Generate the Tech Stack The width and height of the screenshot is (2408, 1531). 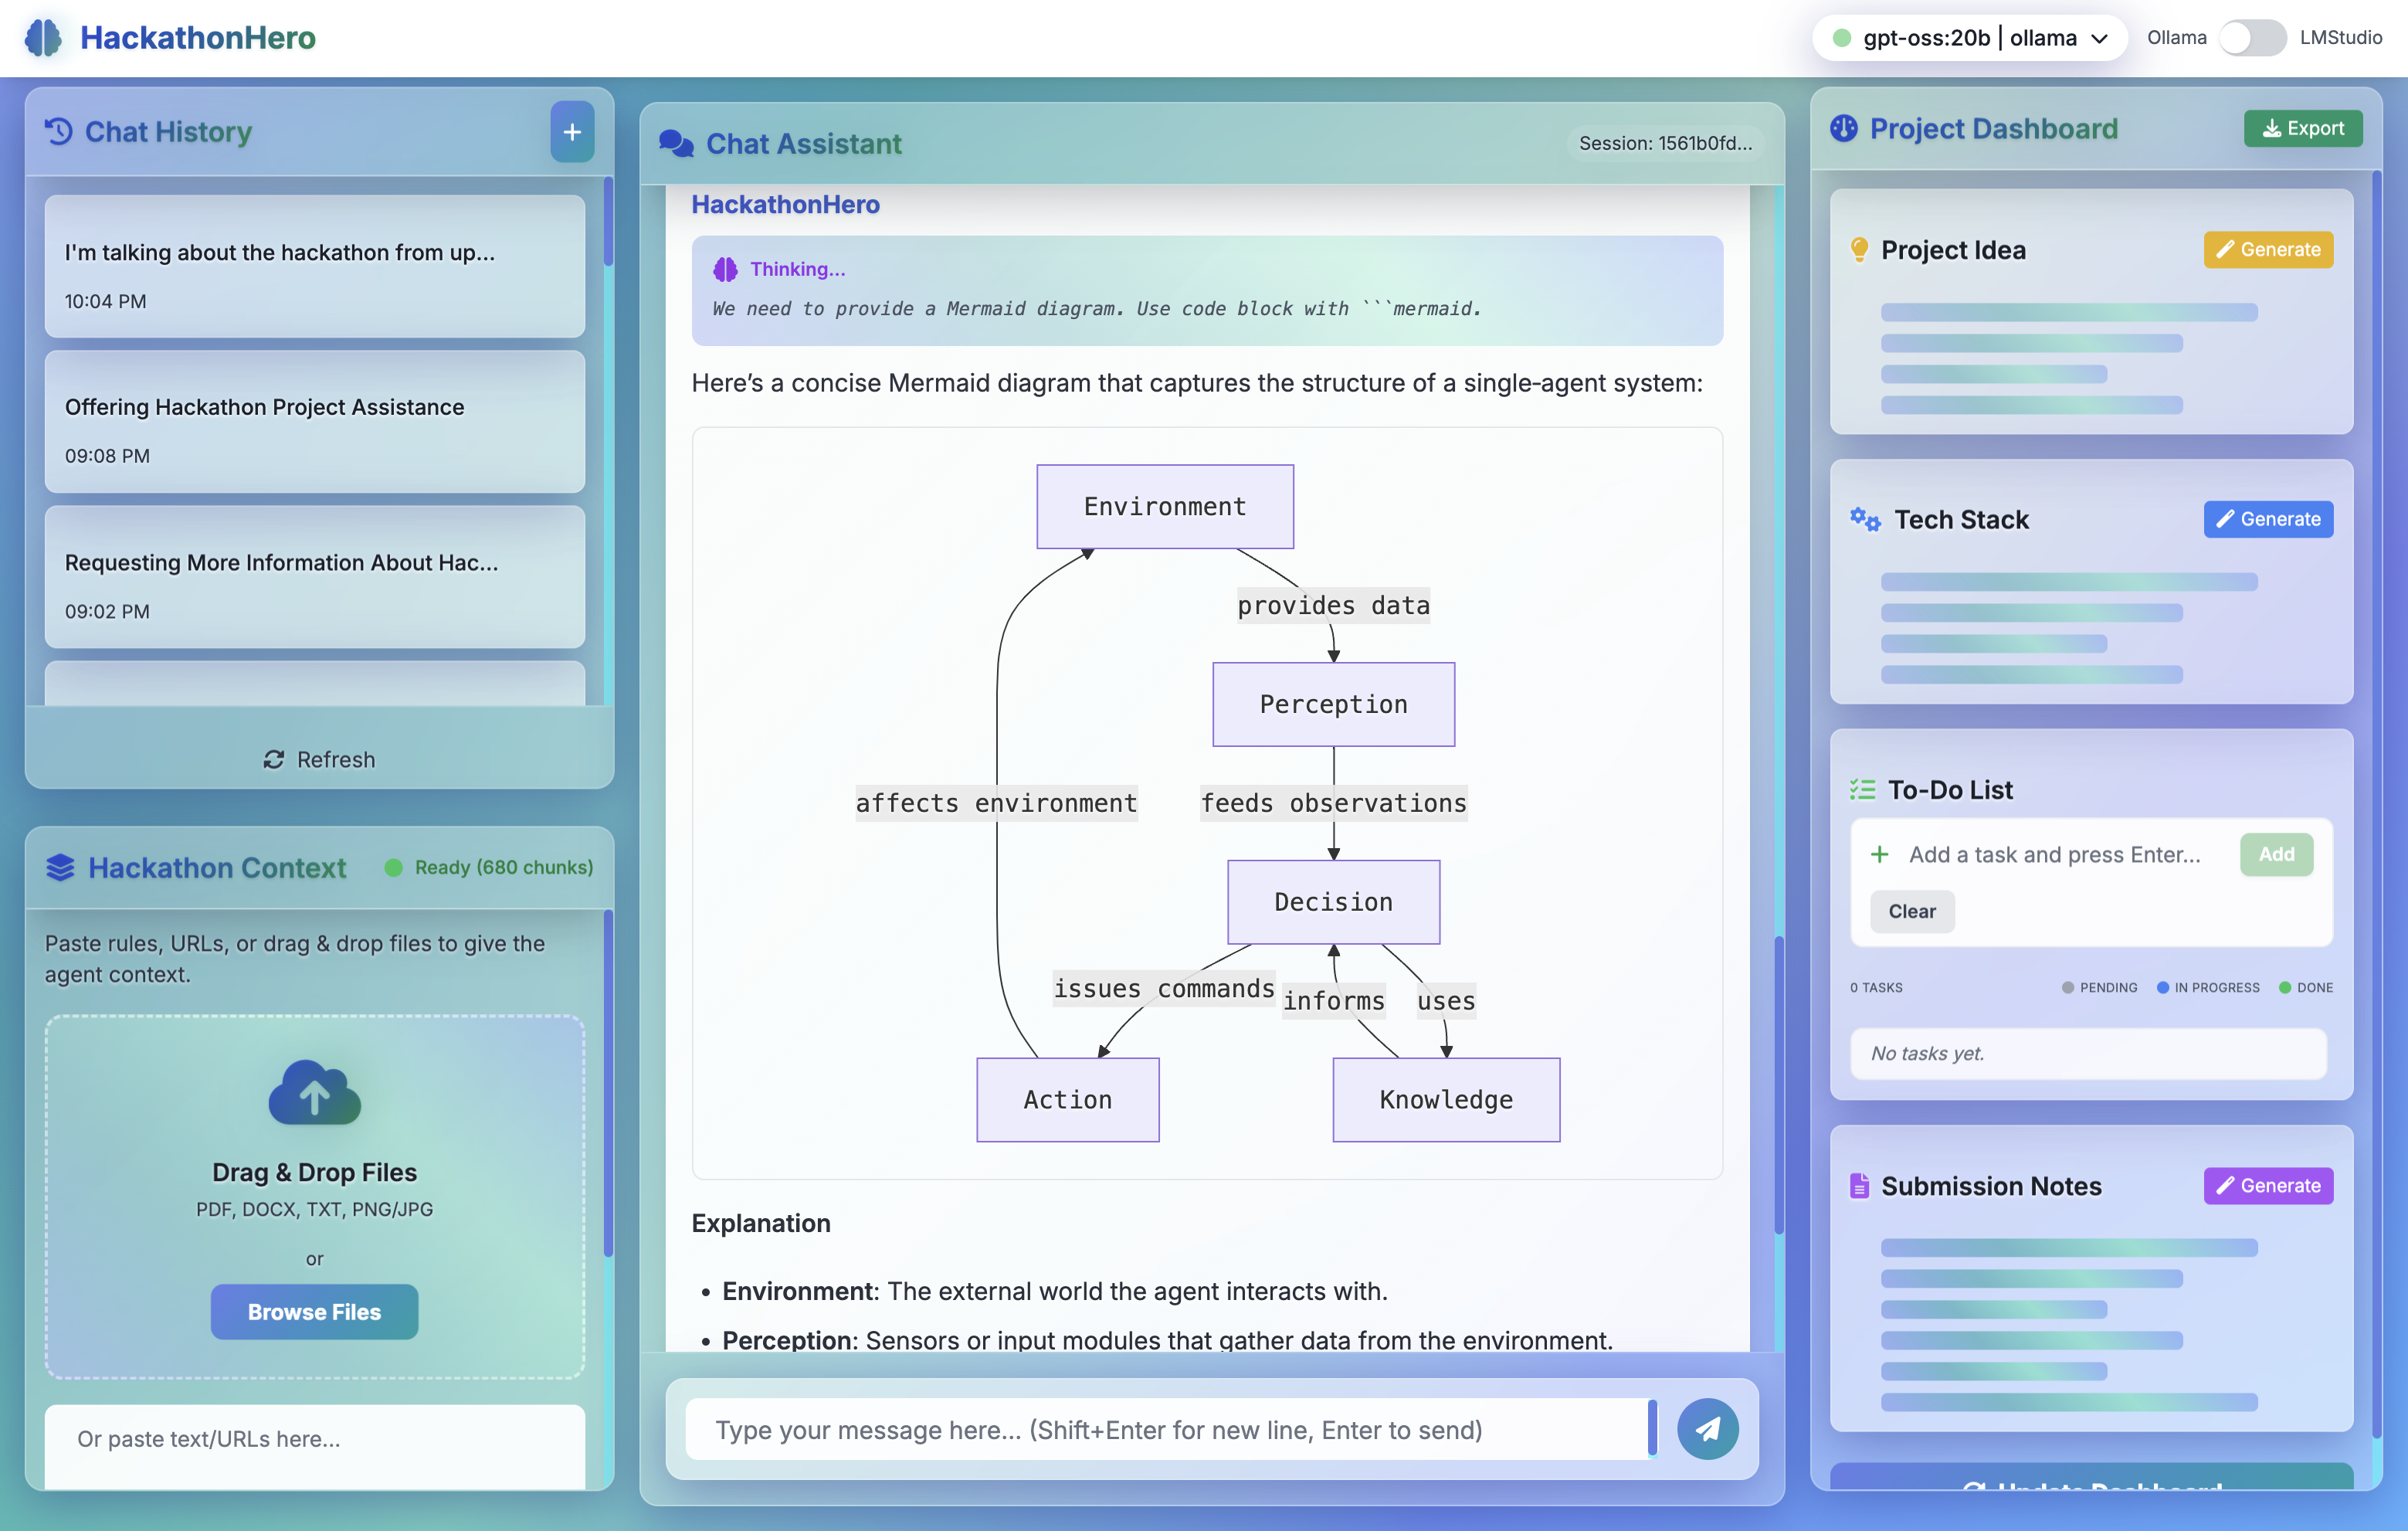pos(2268,519)
